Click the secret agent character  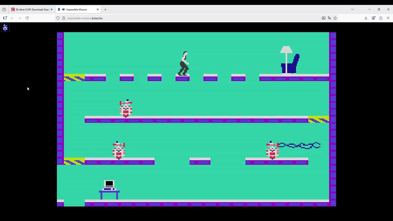[x=184, y=63]
